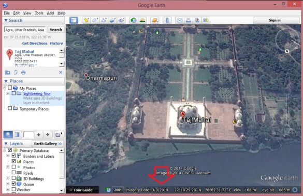The width and height of the screenshot is (303, 196).
Task: Collapse the Search panel
Action: tap(6, 20)
